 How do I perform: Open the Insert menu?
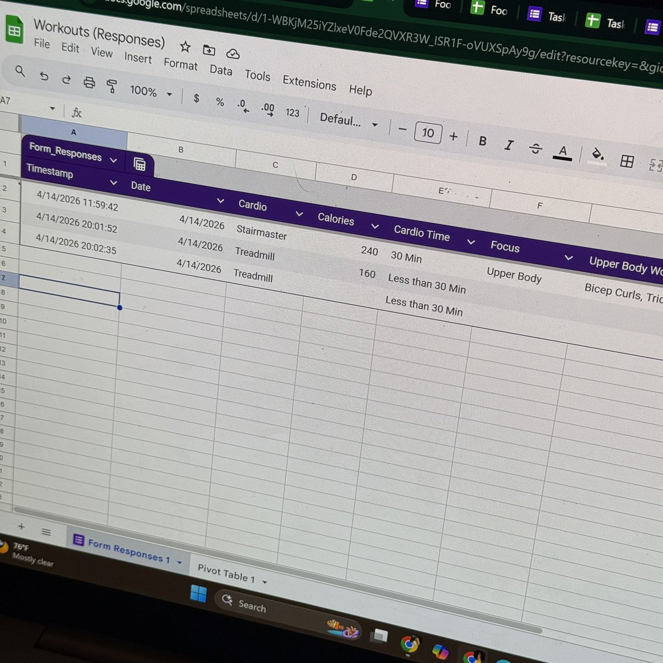point(138,58)
